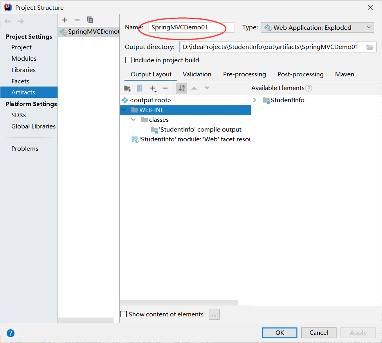Click the ellipsis options button
This screenshot has width=382, height=343.
click(x=214, y=314)
